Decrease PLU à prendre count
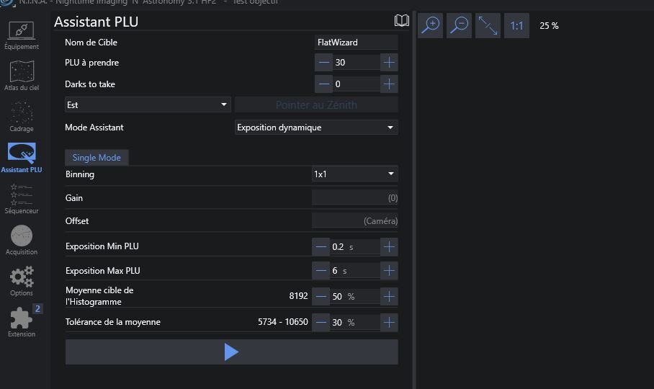The image size is (654, 389). [323, 63]
